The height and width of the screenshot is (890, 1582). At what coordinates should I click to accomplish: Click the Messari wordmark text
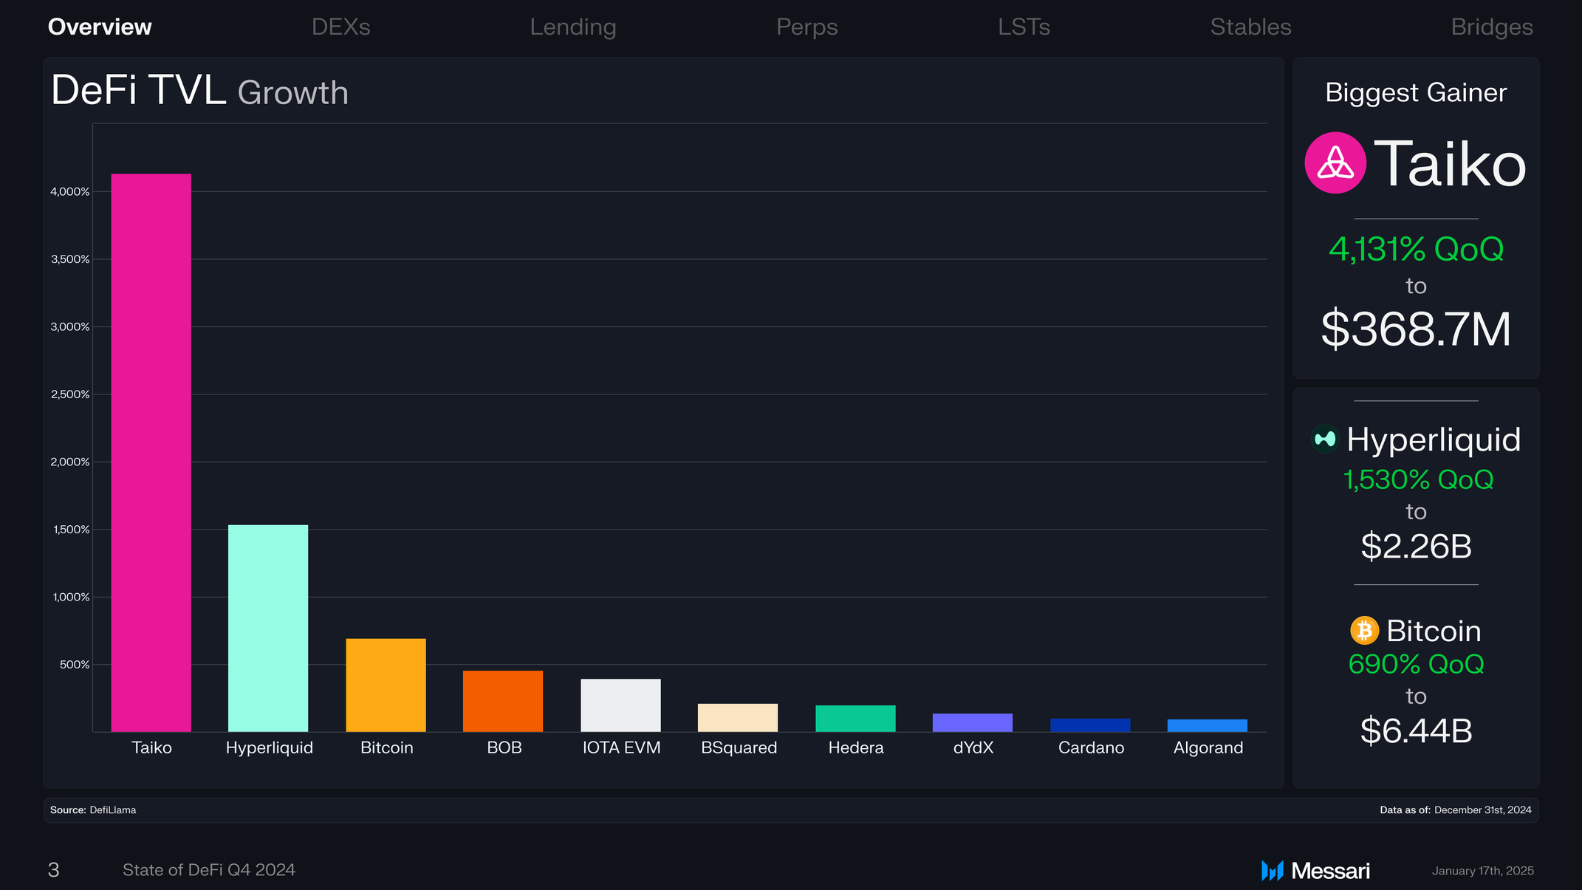(1330, 871)
